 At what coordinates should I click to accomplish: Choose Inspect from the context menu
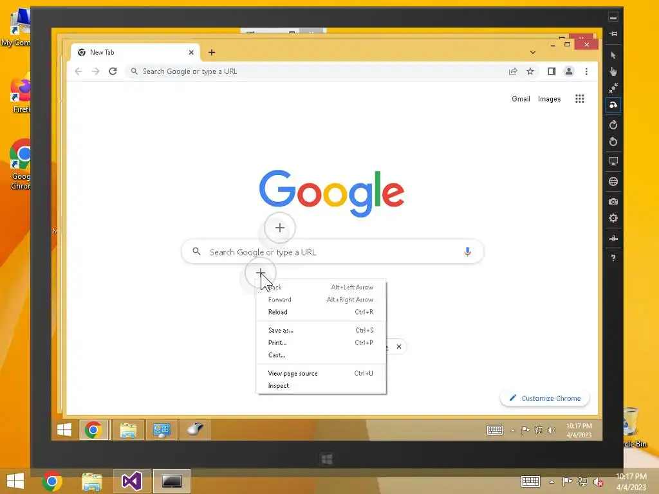coord(320,386)
